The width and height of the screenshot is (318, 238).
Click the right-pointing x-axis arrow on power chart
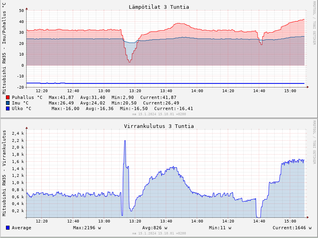point(307,217)
